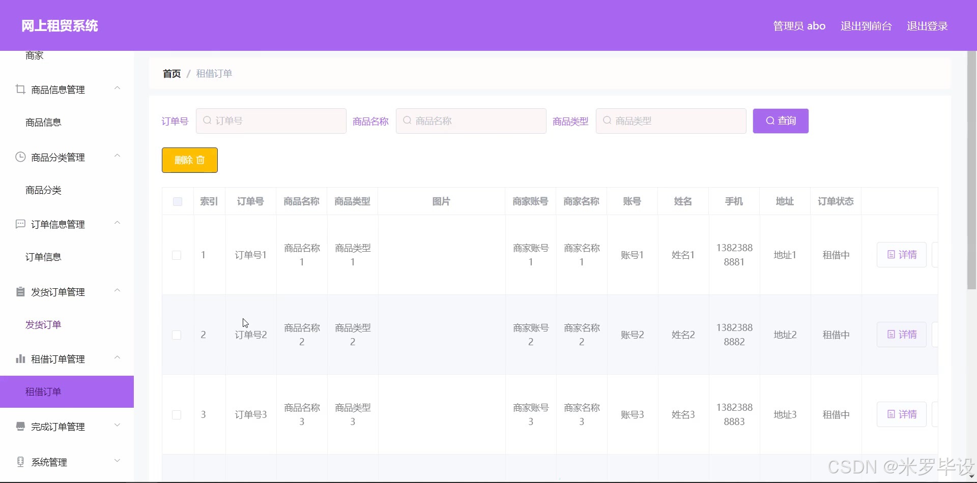Click the inbox icon beside 完成订单管理
Image resolution: width=977 pixels, height=483 pixels.
20,426
